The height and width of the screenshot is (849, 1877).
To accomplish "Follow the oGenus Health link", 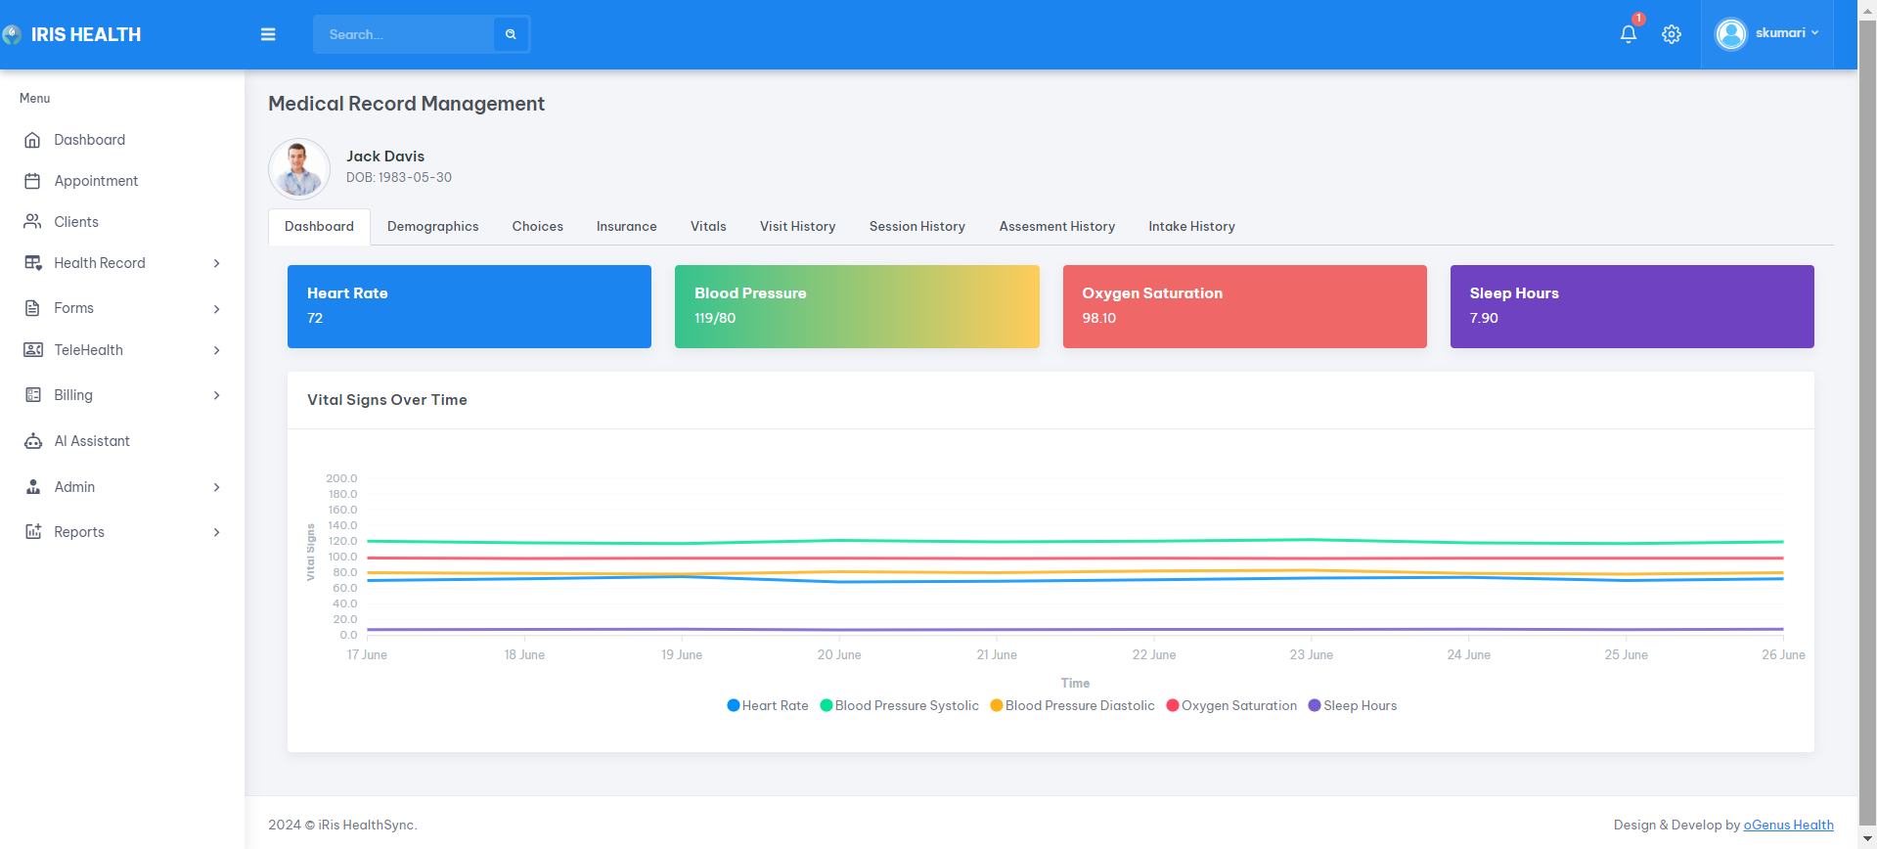I will (x=1788, y=825).
